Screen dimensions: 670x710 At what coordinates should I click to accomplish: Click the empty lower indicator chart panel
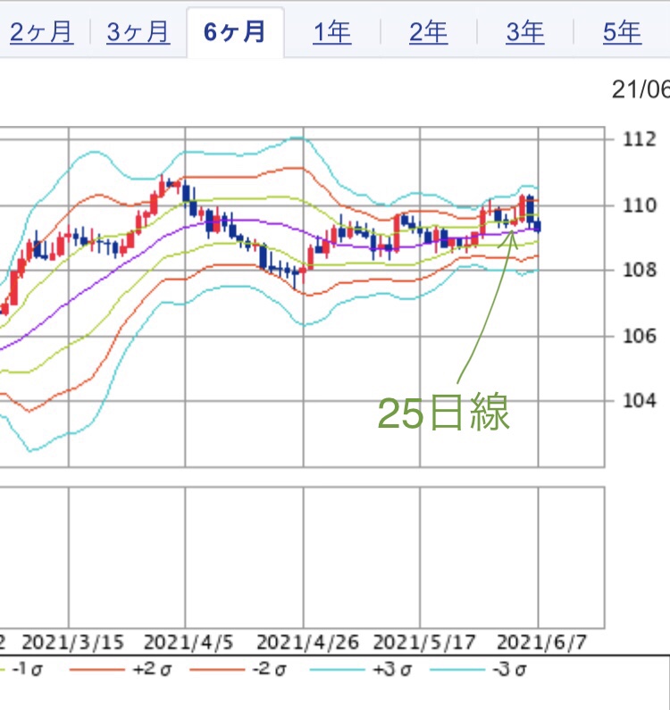tap(302, 557)
